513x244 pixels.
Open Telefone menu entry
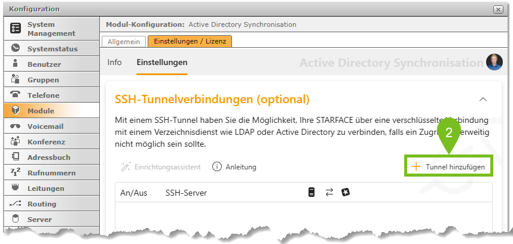pyautogui.click(x=51, y=95)
